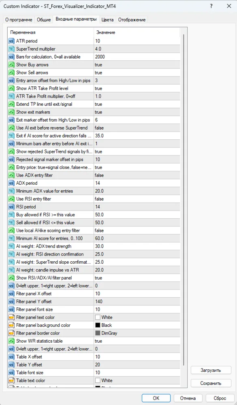Switch to the О программе tab
This screenshot has width=237, height=405.
pyautogui.click(x=19, y=19)
